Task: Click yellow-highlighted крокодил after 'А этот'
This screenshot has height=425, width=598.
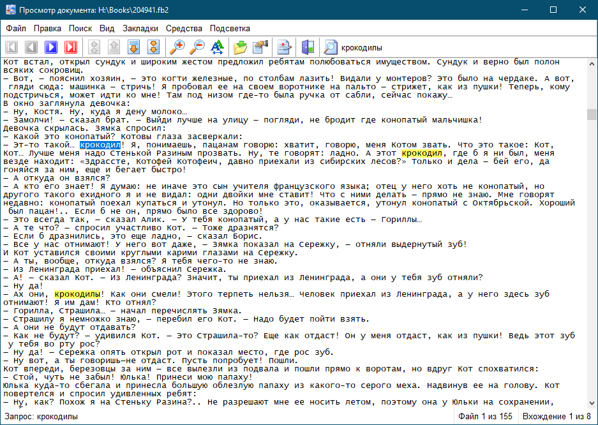Action: point(422,153)
